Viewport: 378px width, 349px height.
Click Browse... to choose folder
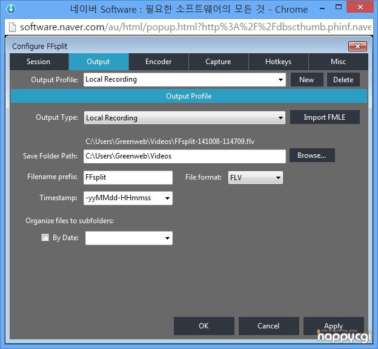click(x=312, y=155)
